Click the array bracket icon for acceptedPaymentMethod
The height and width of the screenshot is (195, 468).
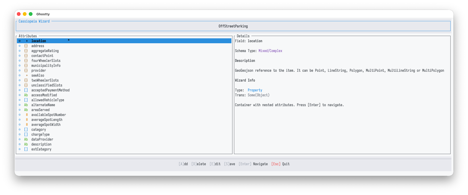pyautogui.click(x=26, y=90)
